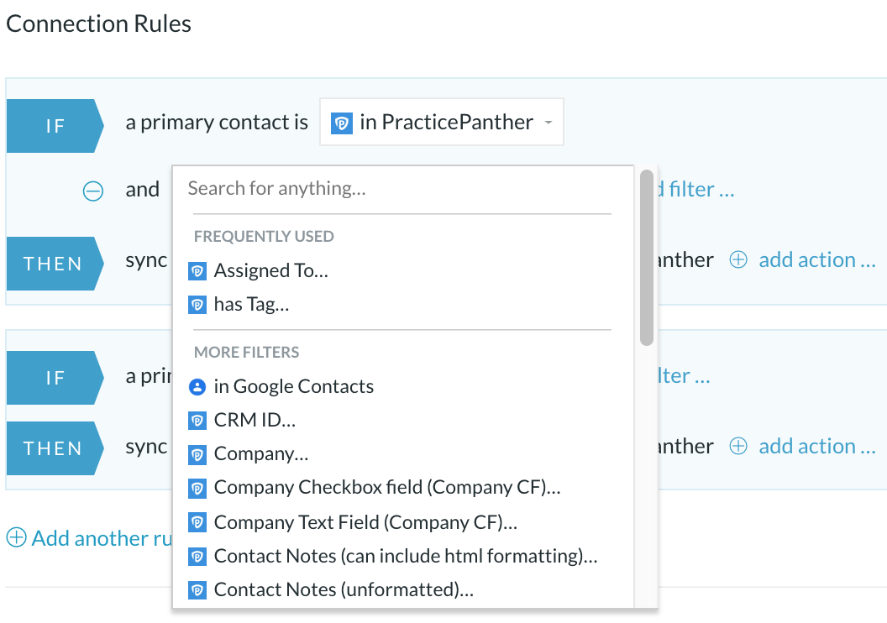Click the icon beside 'Company...'
This screenshot has height=623, width=887.
197,455
